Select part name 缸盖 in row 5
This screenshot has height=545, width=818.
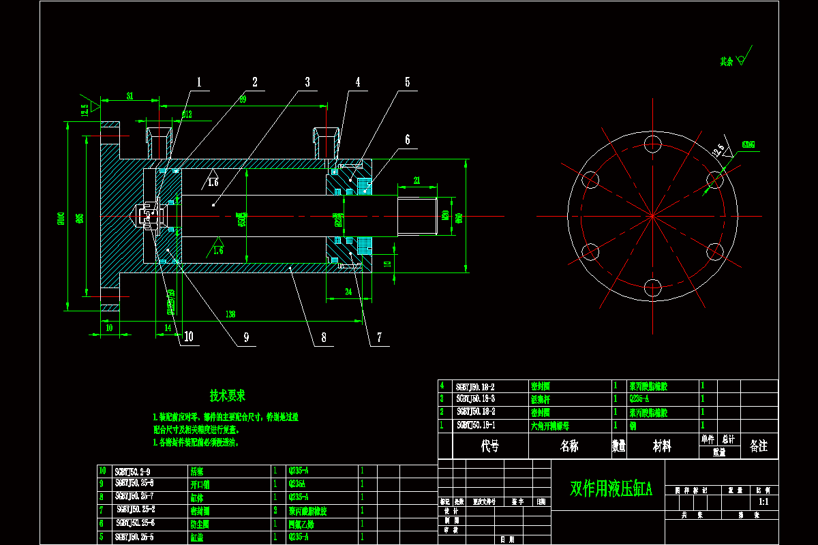tap(196, 537)
